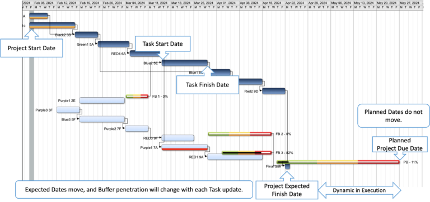
Task: Click the 'FB 1 - 0%' label
Action: pos(160,97)
